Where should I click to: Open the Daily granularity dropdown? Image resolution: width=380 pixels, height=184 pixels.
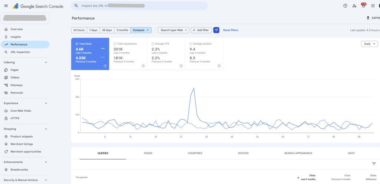pos(369,44)
